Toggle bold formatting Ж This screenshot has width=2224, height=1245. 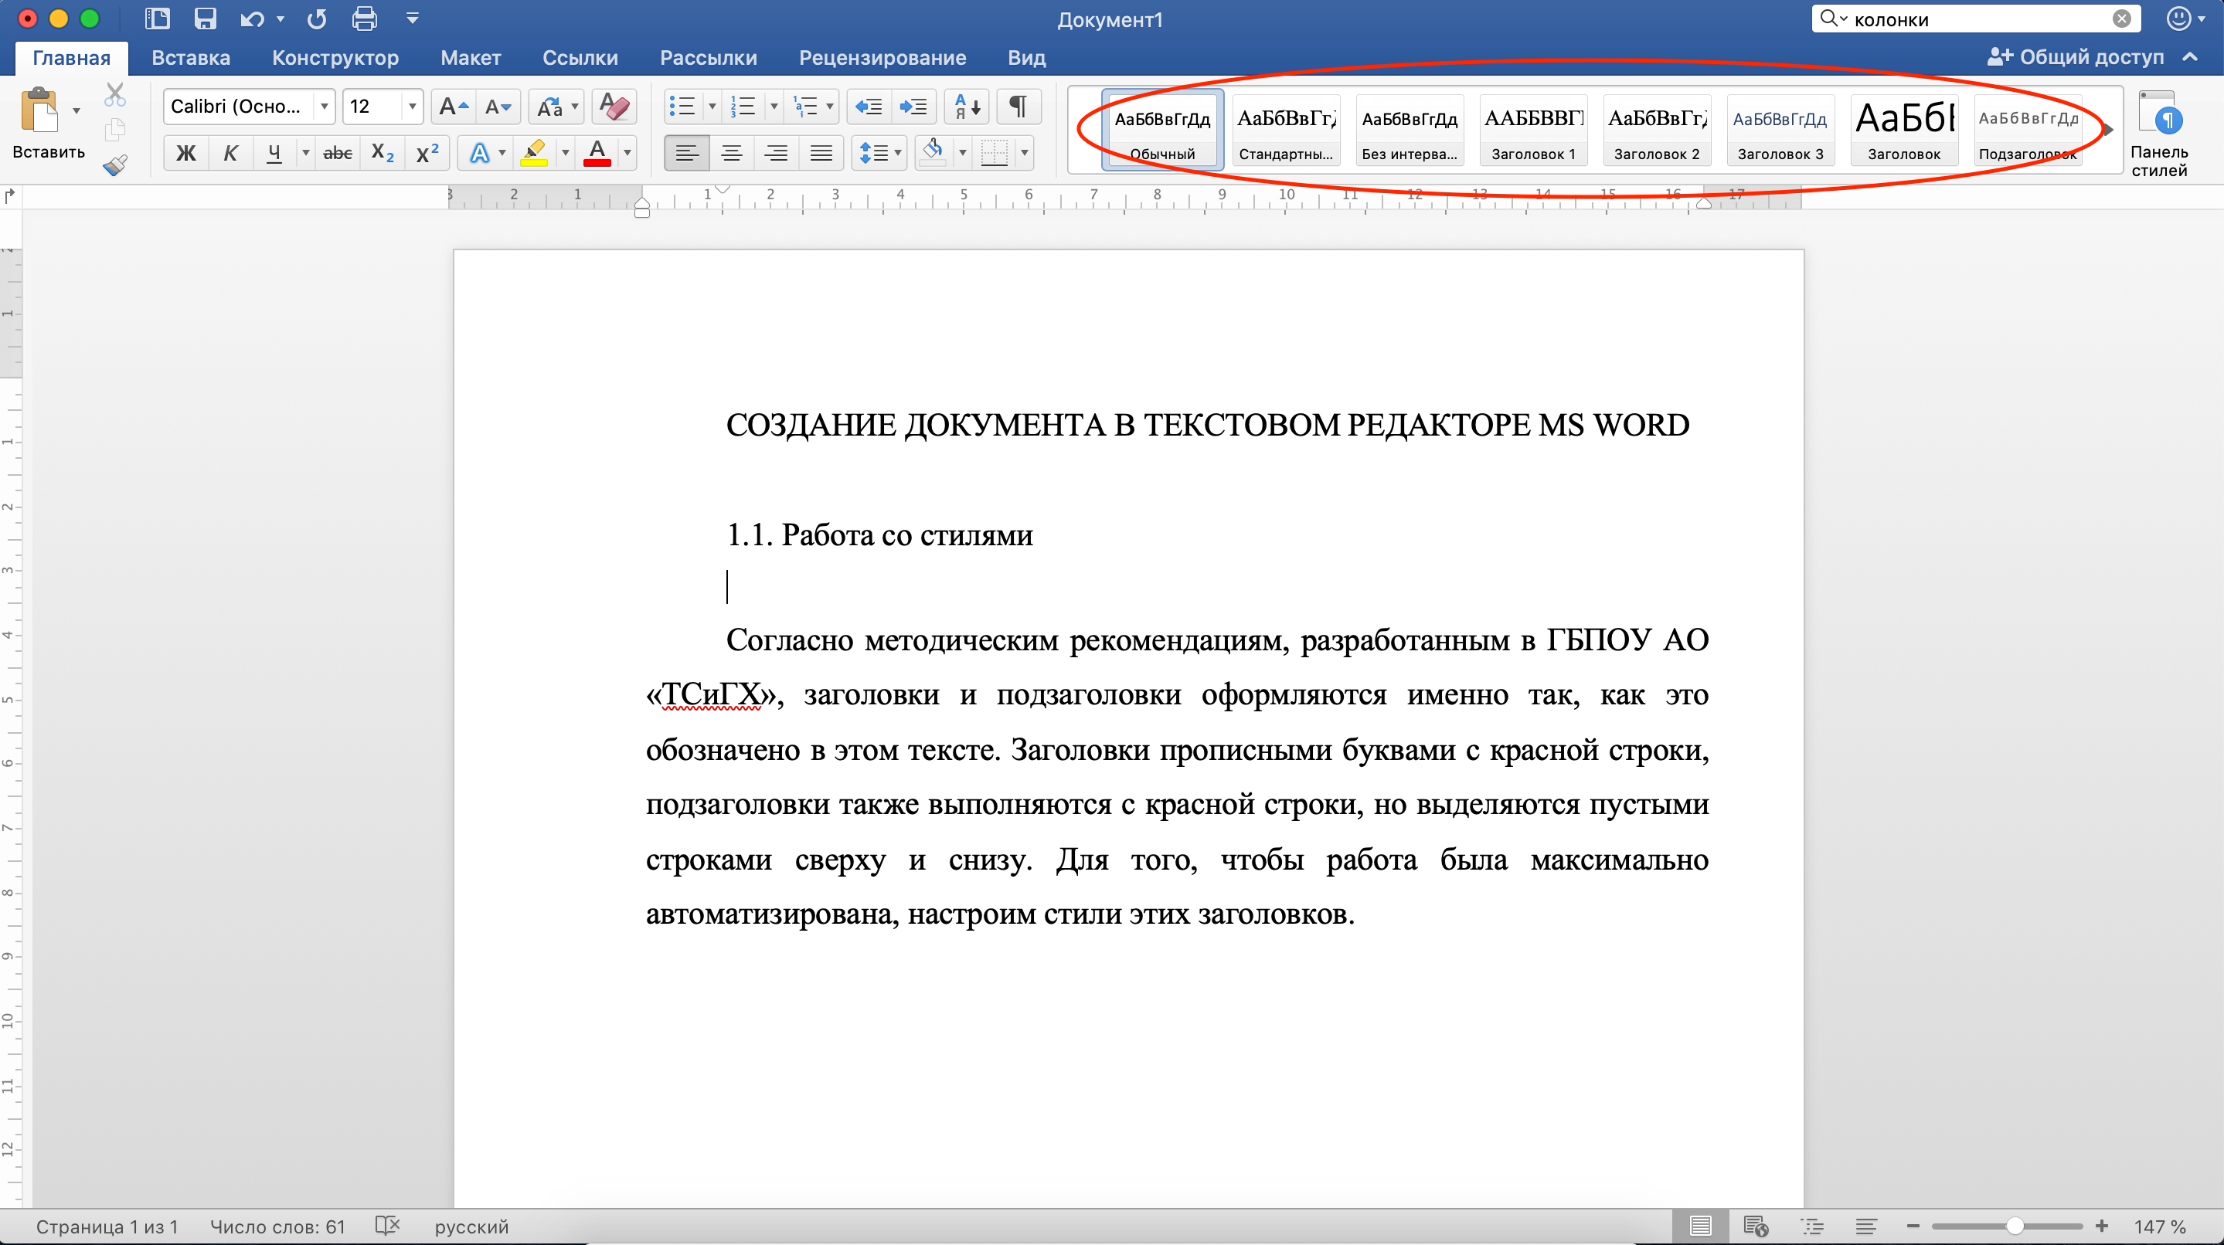(185, 153)
